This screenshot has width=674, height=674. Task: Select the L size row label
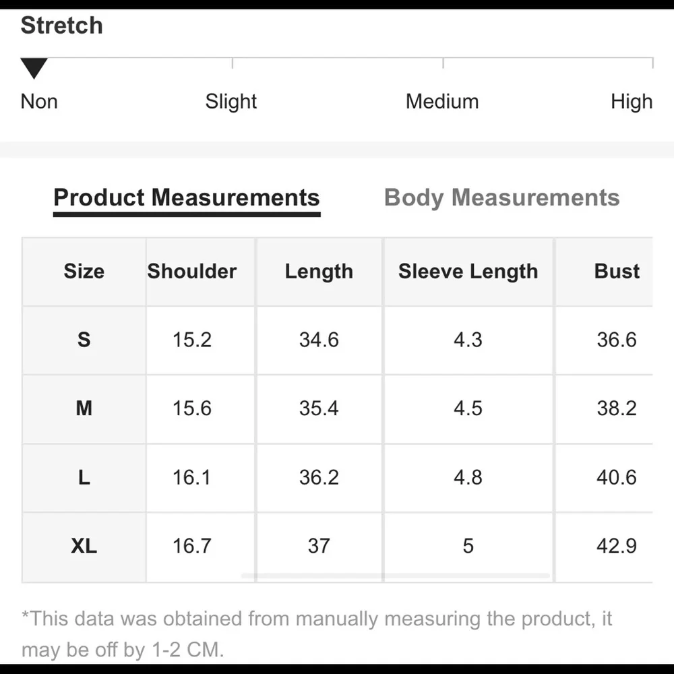click(x=84, y=478)
